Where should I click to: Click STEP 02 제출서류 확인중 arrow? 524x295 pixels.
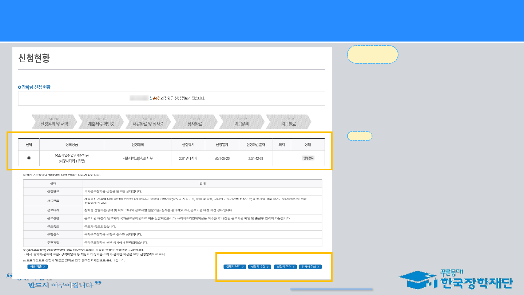coord(101,122)
